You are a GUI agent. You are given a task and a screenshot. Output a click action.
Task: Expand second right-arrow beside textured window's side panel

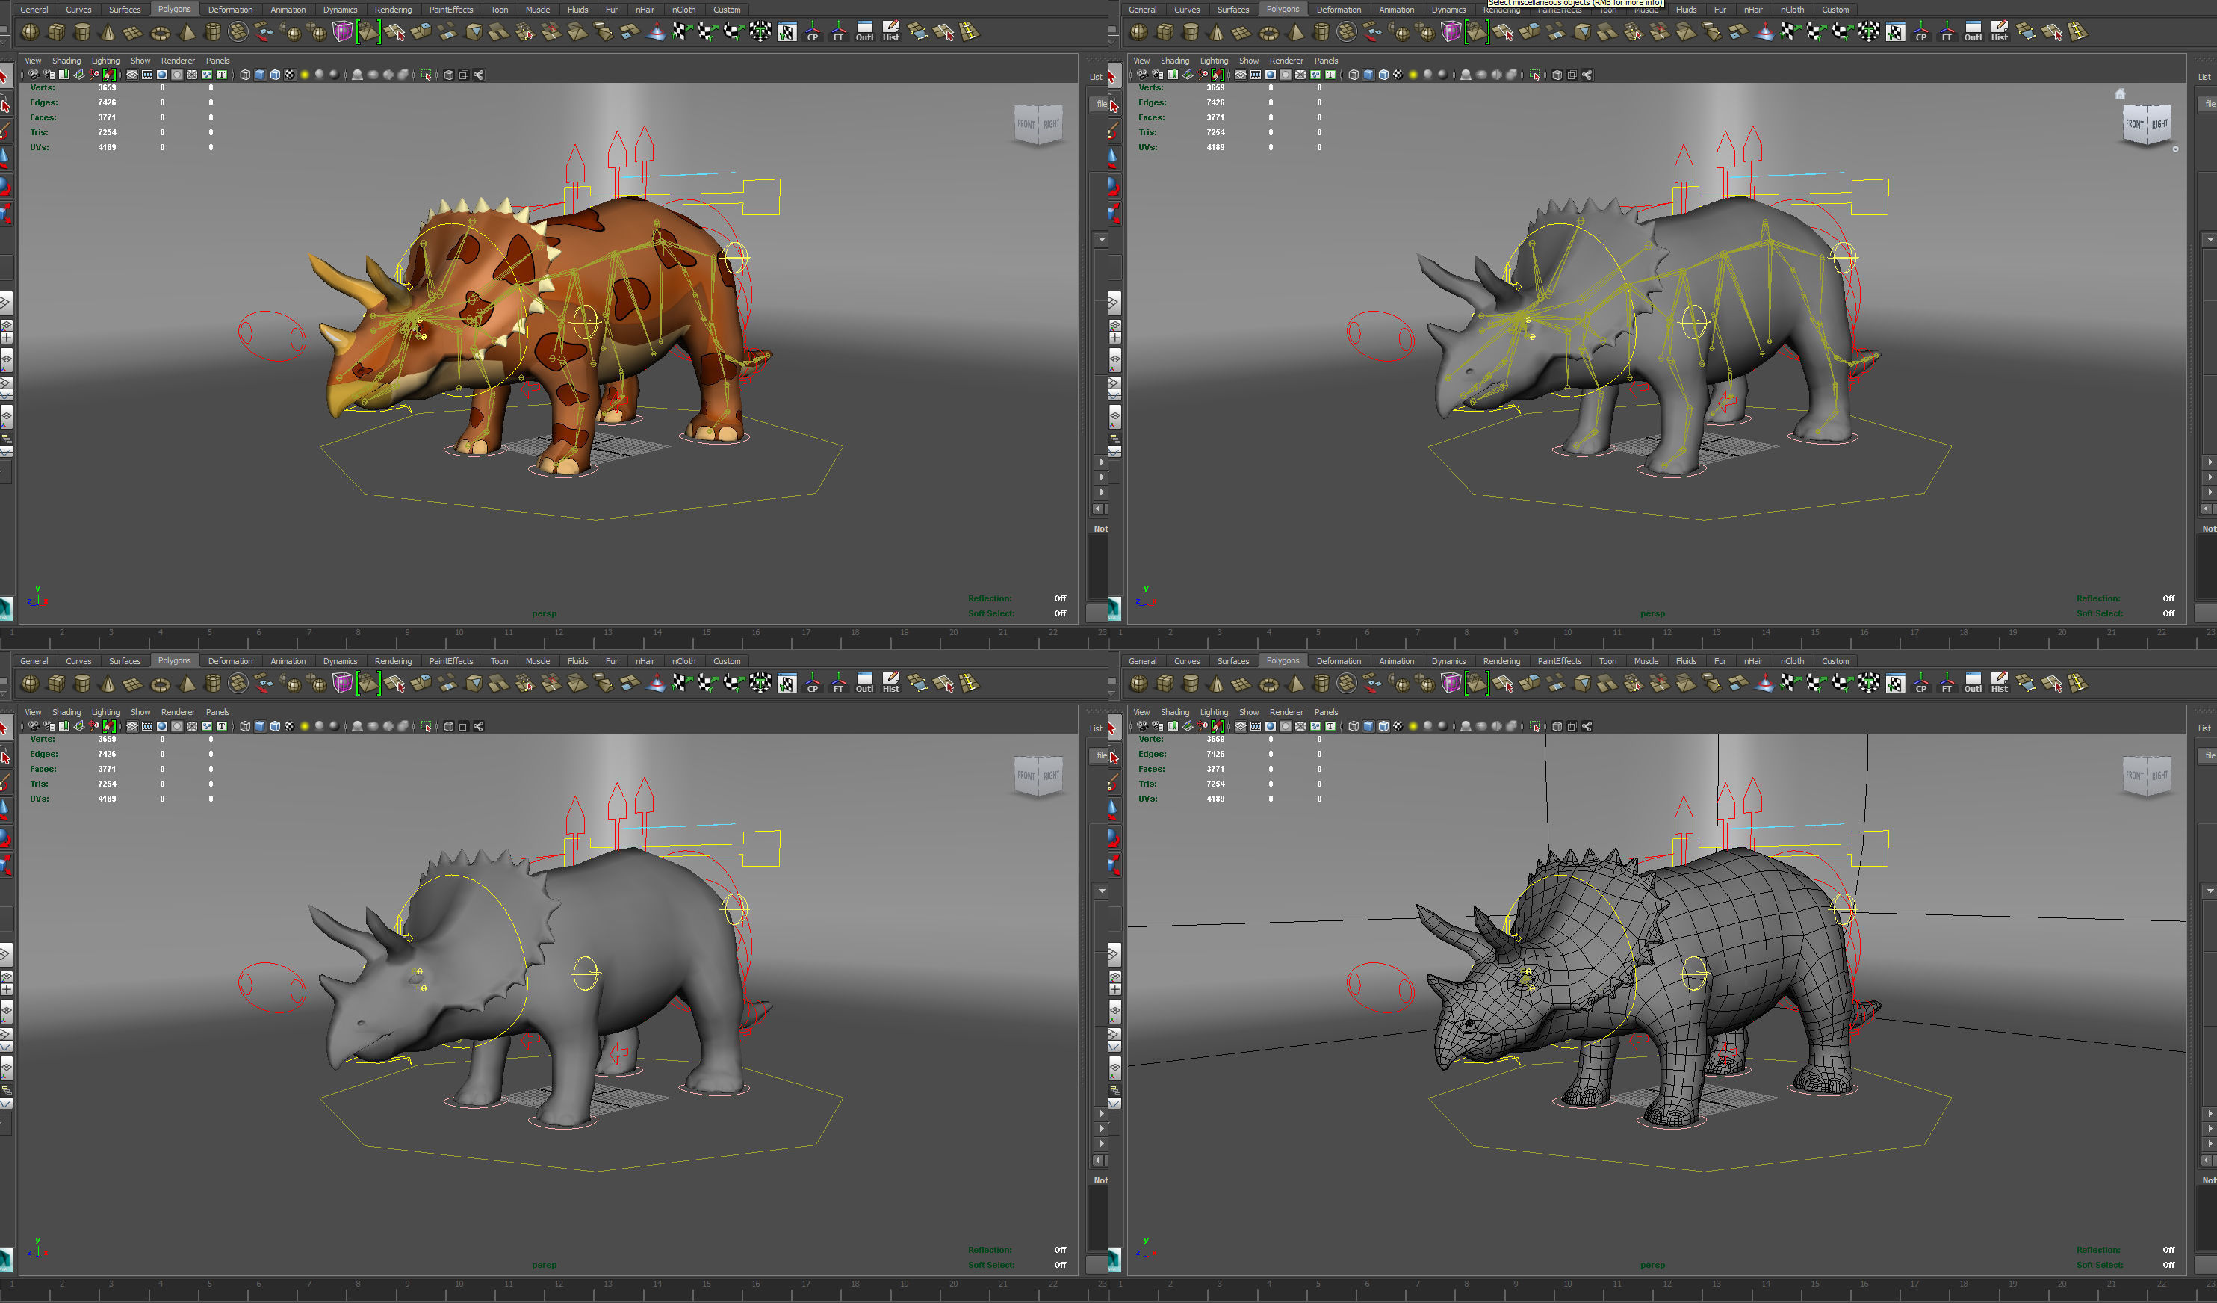coord(1102,477)
